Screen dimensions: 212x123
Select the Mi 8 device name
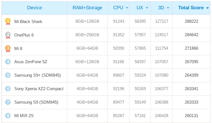tap(18, 49)
